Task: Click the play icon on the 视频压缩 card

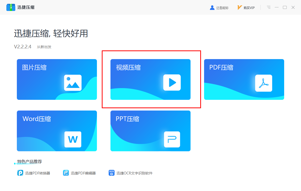Action: coord(172,83)
